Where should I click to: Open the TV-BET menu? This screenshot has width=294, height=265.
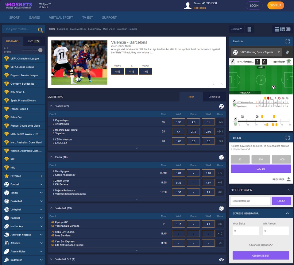(x=87, y=17)
